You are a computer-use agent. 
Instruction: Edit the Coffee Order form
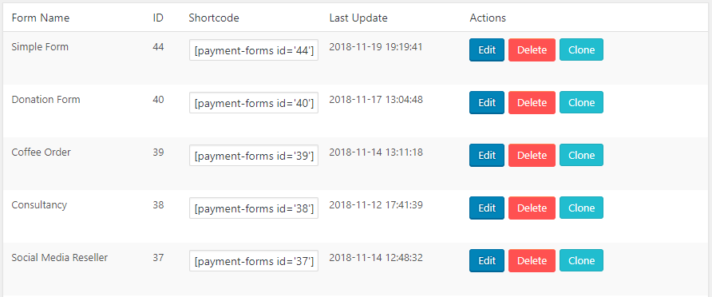click(x=487, y=156)
